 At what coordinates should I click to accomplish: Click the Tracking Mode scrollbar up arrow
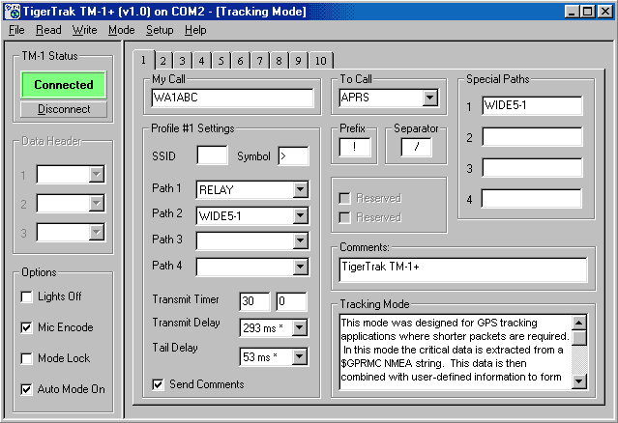click(579, 324)
